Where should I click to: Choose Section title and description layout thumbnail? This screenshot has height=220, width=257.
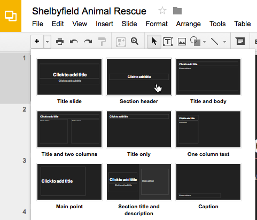(x=139, y=182)
